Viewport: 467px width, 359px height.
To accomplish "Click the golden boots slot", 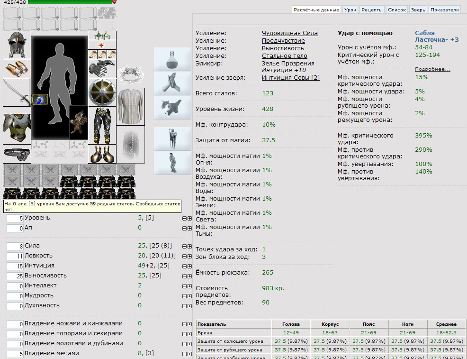I will click(x=102, y=154).
